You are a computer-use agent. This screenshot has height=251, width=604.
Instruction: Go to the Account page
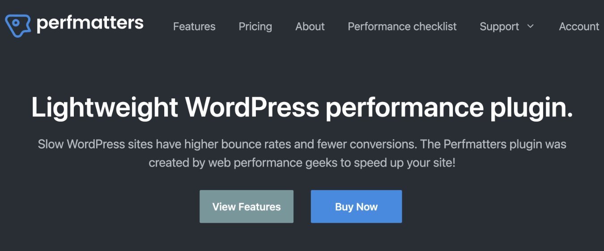coord(579,27)
